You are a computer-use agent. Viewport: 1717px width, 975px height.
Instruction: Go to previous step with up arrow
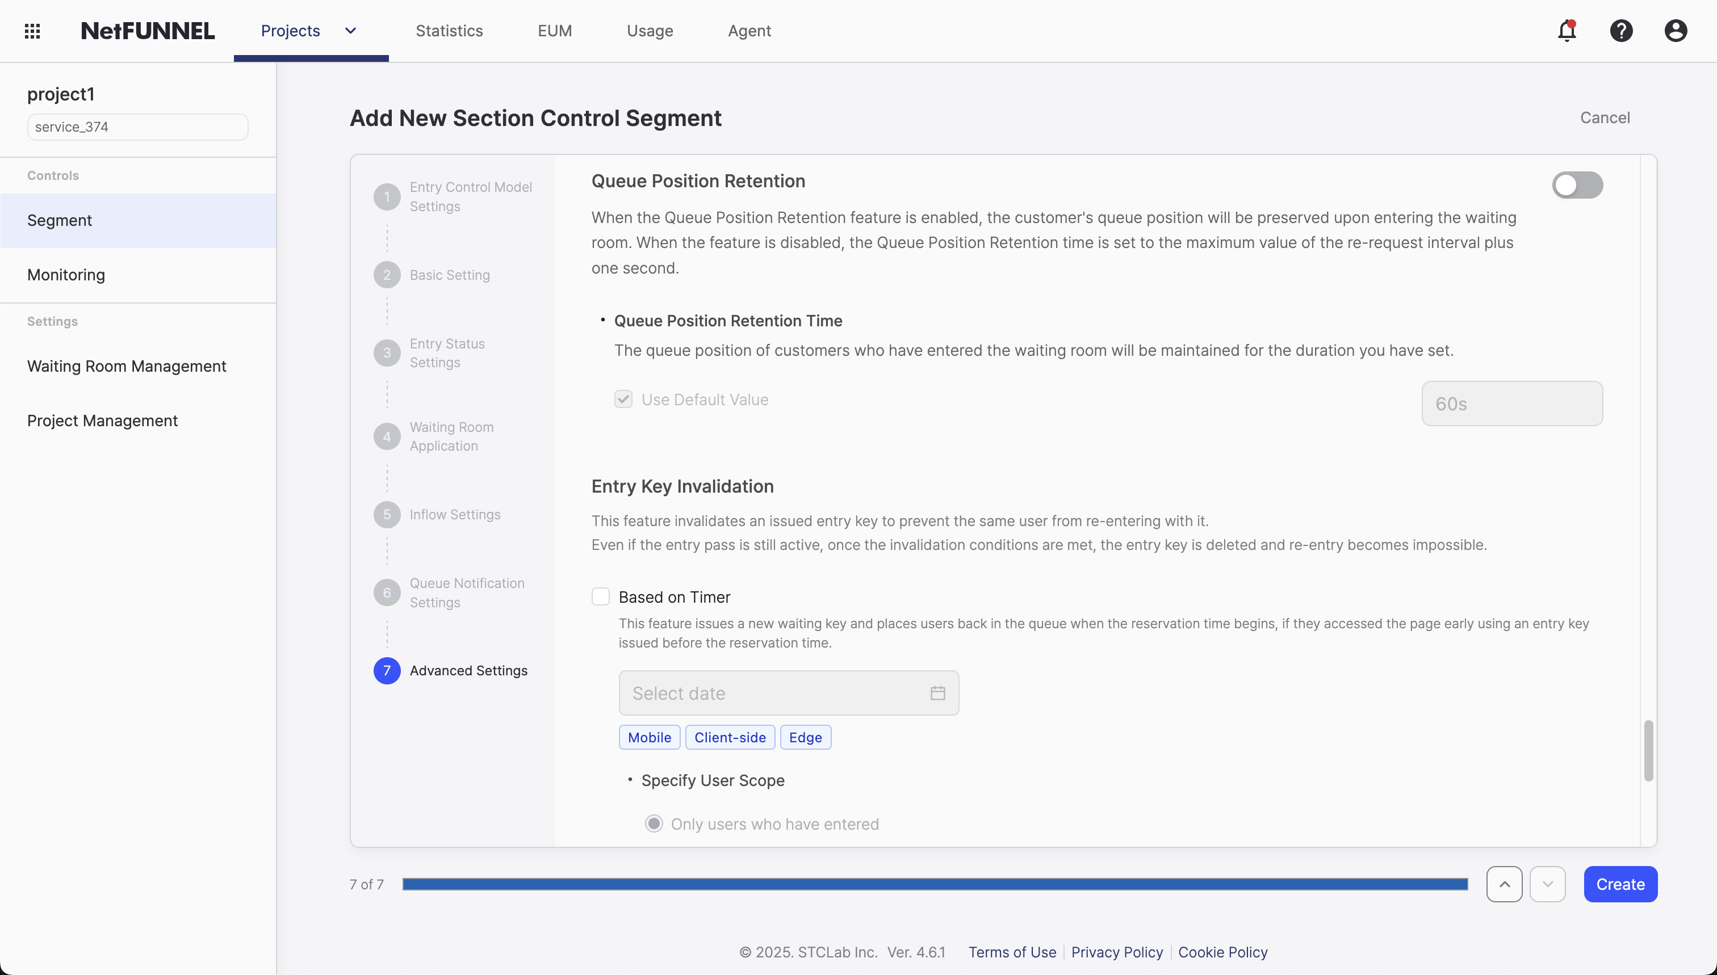click(1504, 884)
